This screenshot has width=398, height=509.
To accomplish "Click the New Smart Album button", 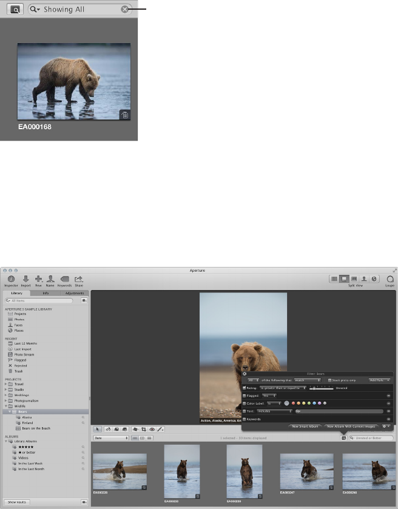I will click(x=305, y=426).
